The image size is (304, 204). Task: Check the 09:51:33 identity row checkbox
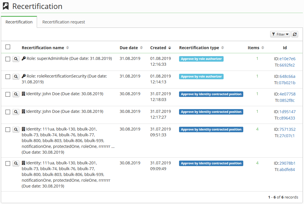(x=8, y=130)
